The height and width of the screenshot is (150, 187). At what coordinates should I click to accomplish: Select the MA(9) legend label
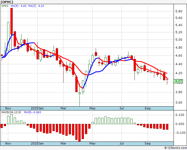[15, 6]
